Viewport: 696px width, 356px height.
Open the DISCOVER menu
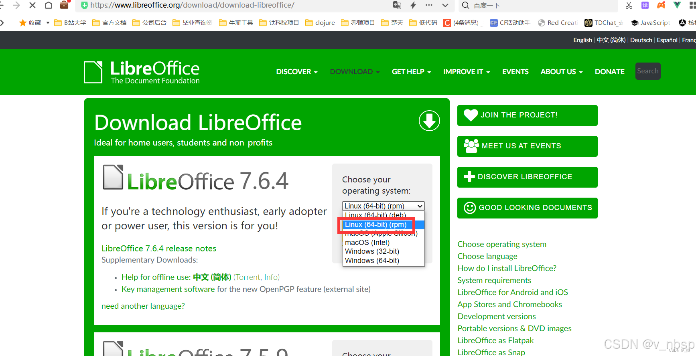pos(297,71)
